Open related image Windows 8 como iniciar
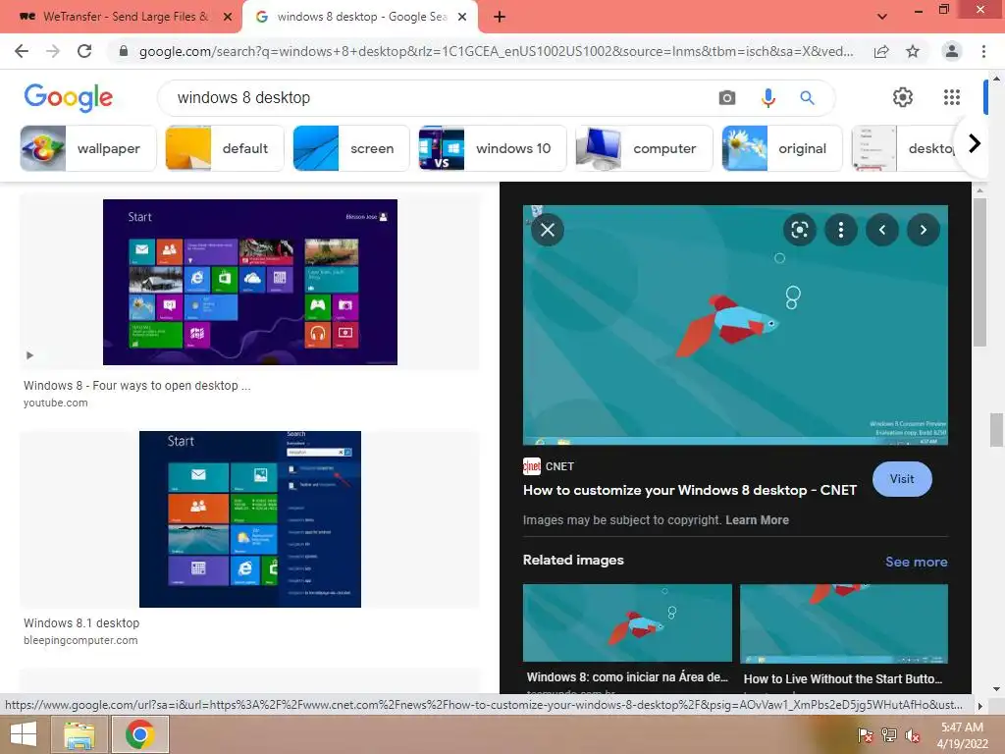The width and height of the screenshot is (1005, 754). tap(627, 622)
